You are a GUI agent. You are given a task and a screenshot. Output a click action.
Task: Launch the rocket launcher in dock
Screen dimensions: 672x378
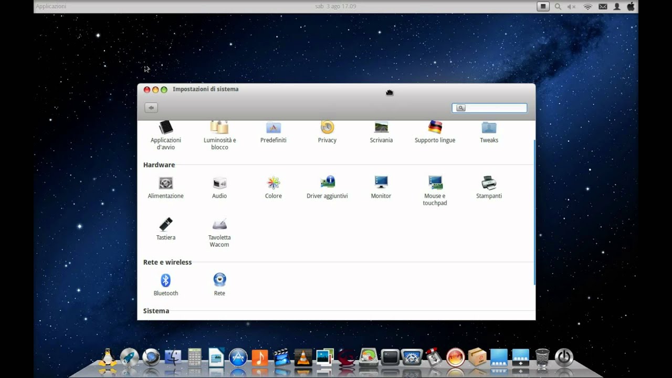[129, 357]
